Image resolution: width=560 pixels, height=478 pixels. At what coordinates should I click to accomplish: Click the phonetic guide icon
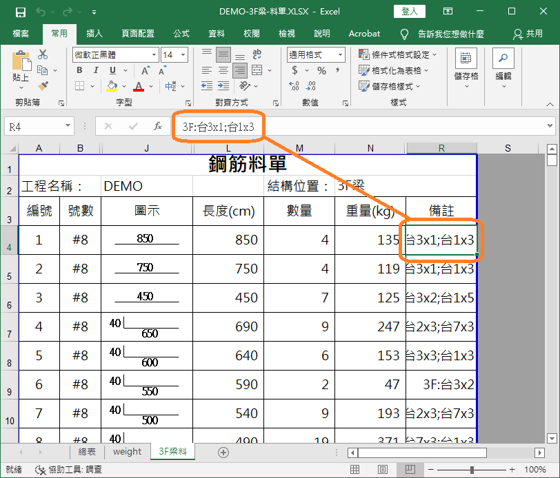pyautogui.click(x=171, y=86)
